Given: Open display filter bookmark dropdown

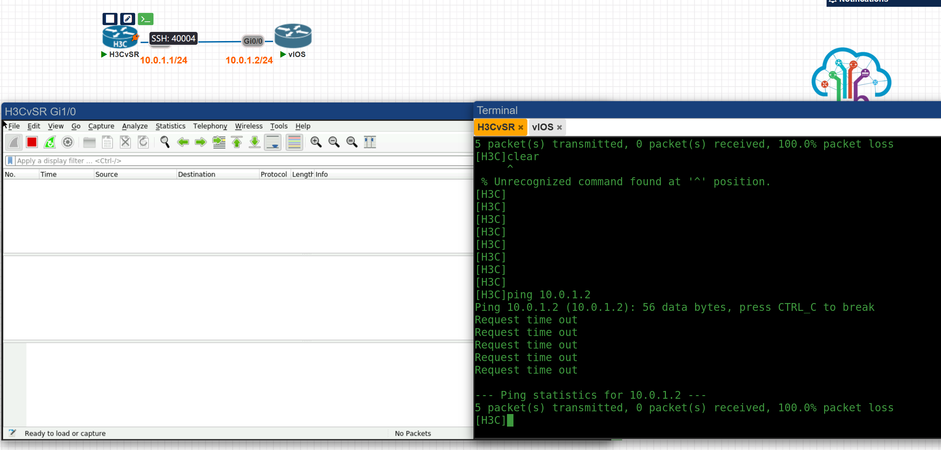Looking at the screenshot, I should coord(10,161).
